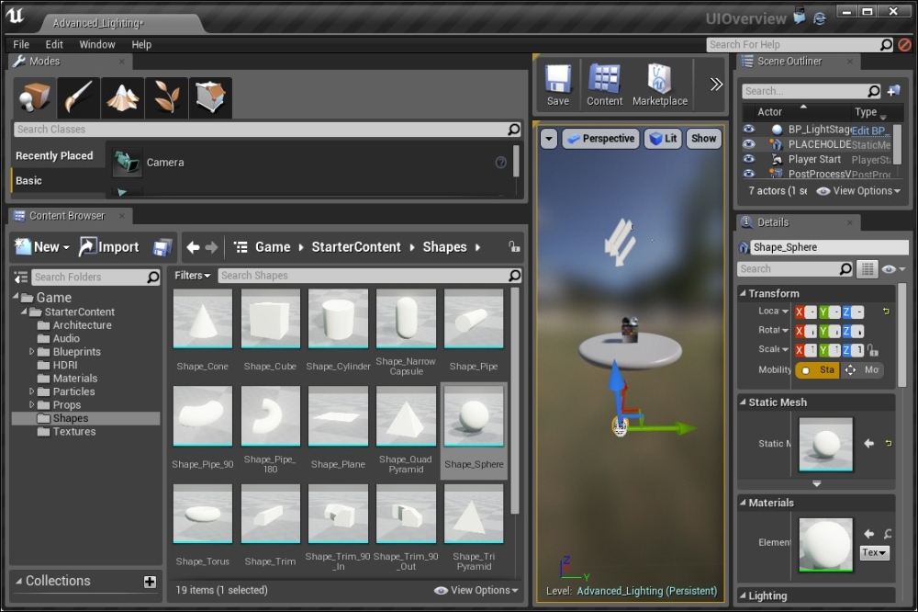Expand the Blueprints folder in tree
This screenshot has height=612, width=918.
pos(32,352)
